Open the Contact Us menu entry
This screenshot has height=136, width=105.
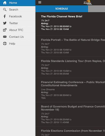point(18,37)
